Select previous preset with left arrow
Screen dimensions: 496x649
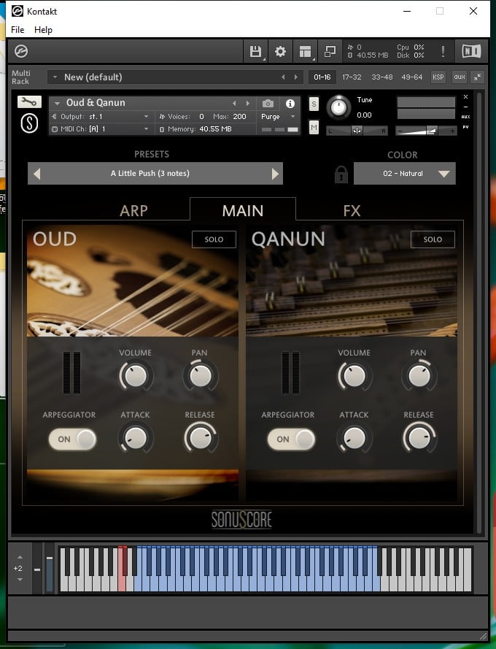(36, 174)
